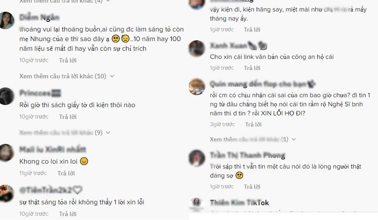Reply to 'sự thật sáng tỏa' comment
The image size is (378, 220).
click(68, 214)
